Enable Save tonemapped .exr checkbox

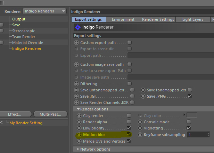190,90
